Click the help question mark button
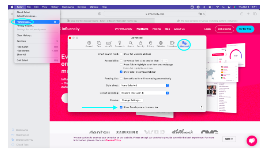 tap(202, 107)
